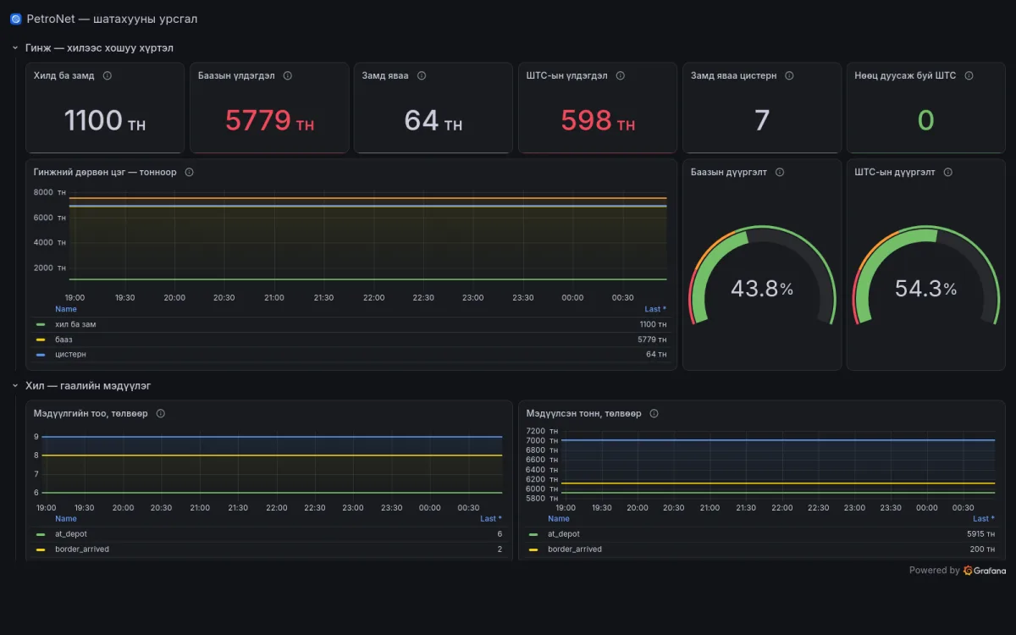Show the Баазын дүүргэлт gauge info icon
1016x635 pixels.
pyautogui.click(x=780, y=172)
